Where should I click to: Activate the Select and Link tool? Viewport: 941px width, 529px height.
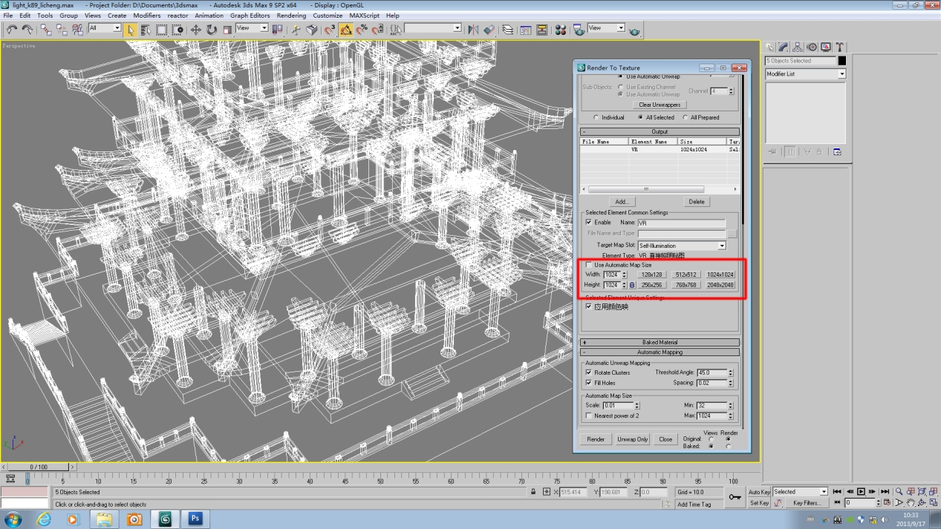pos(47,30)
